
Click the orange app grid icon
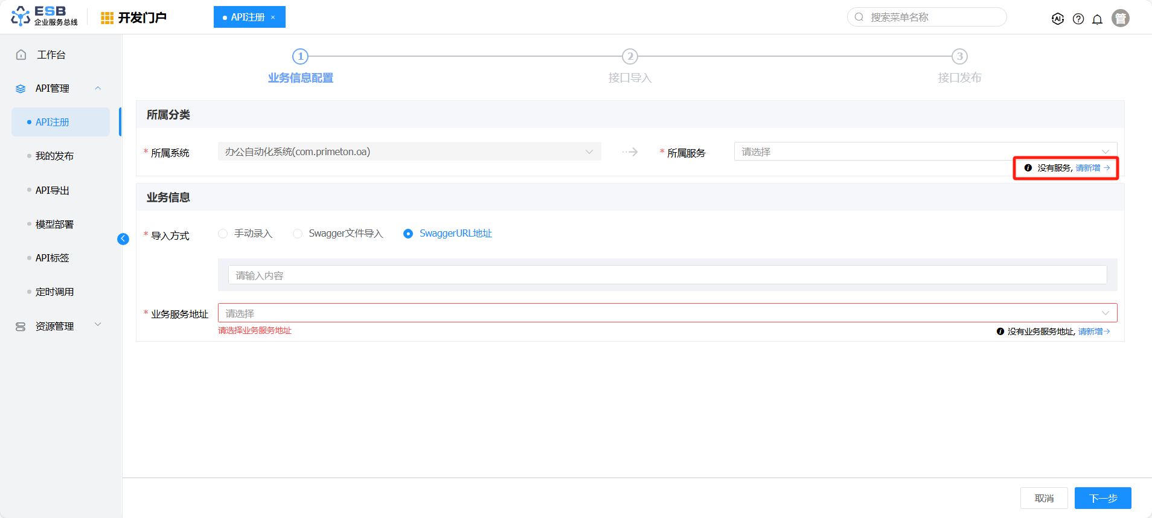(107, 18)
